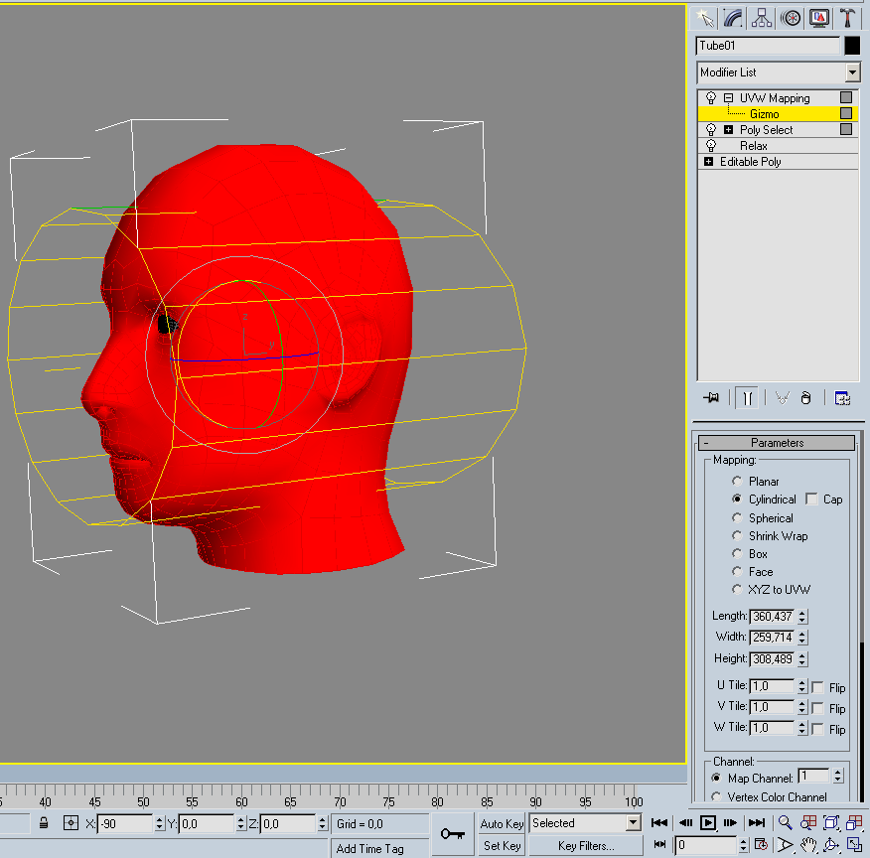Activate the Pan View hand tool
This screenshot has height=858, width=870.
click(x=808, y=845)
